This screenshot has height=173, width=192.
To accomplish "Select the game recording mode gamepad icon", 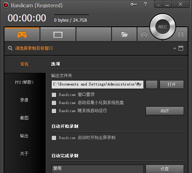I will [x=22, y=34].
